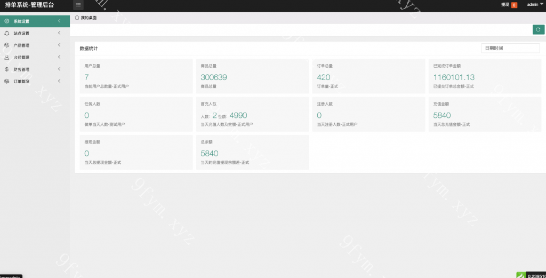Click the System Settings gear icon

click(6, 21)
